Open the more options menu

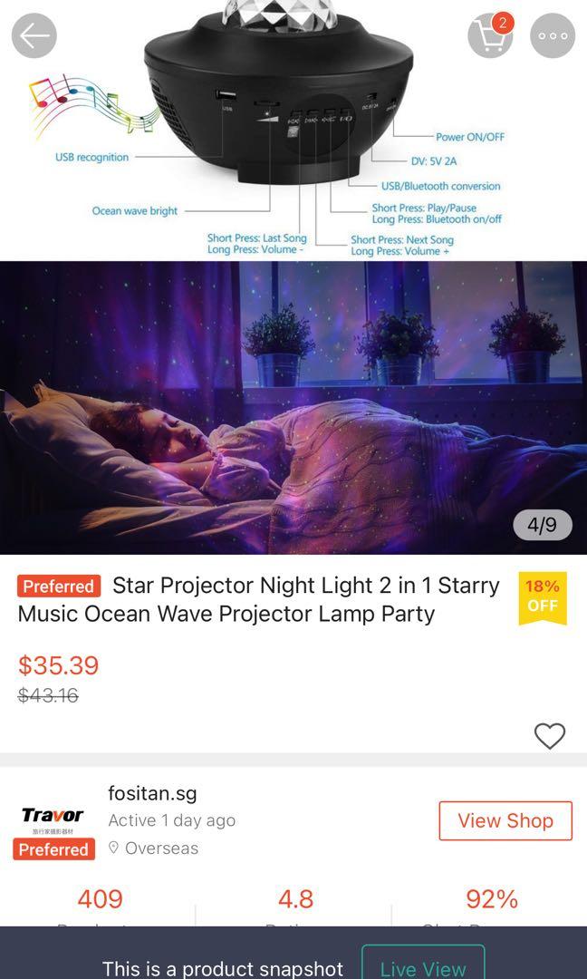pos(553,36)
